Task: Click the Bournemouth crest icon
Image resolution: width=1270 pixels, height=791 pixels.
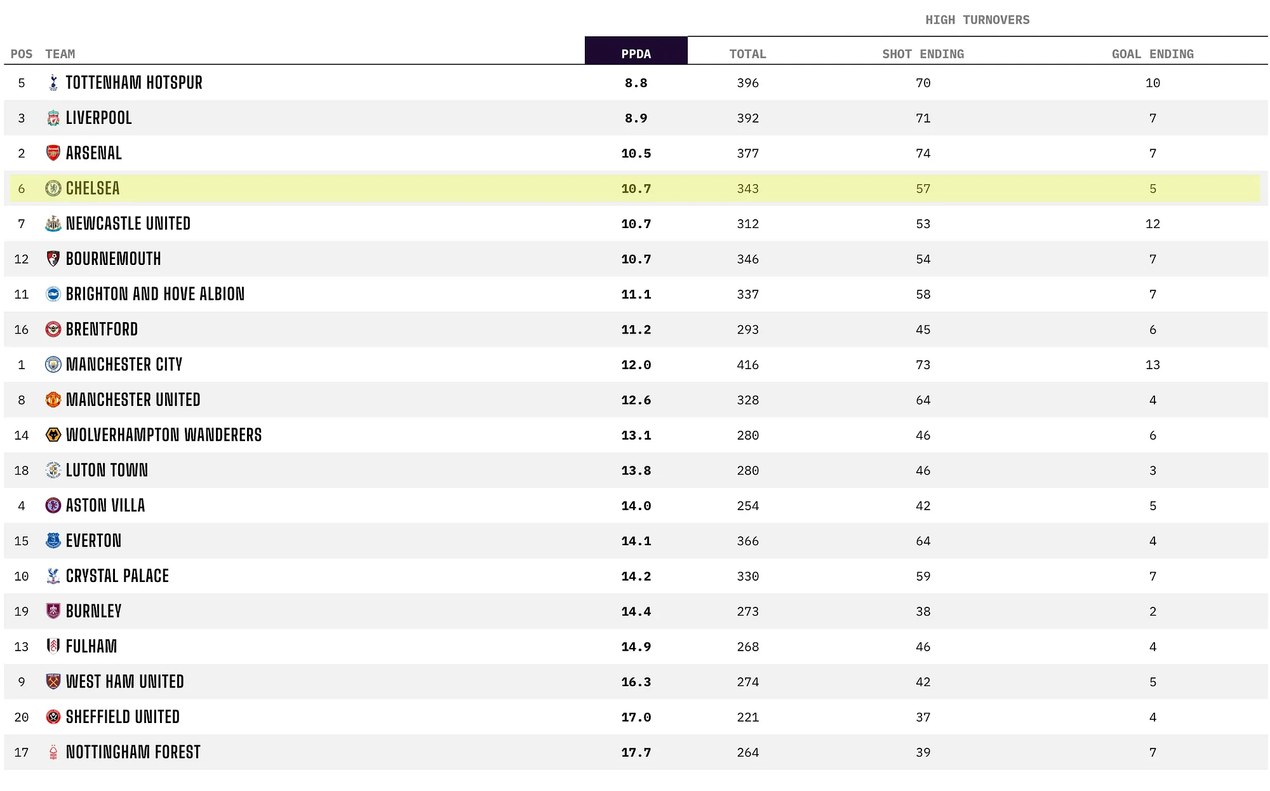Action: coord(53,259)
